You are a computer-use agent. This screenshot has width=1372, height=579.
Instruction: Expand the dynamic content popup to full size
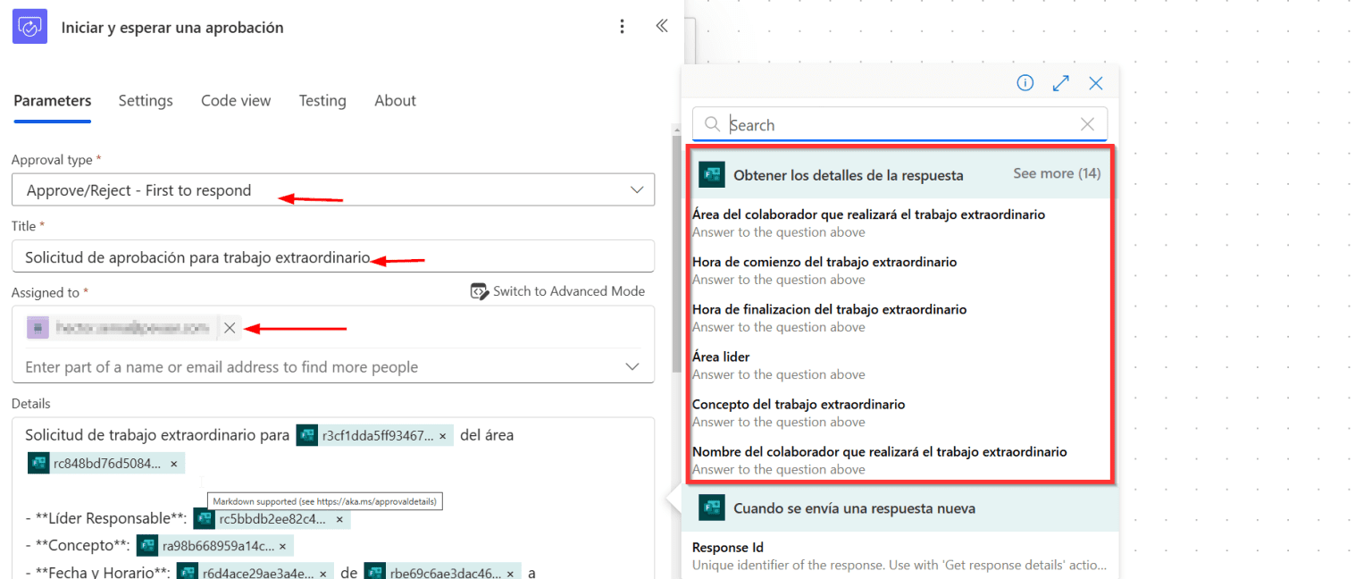click(1061, 83)
